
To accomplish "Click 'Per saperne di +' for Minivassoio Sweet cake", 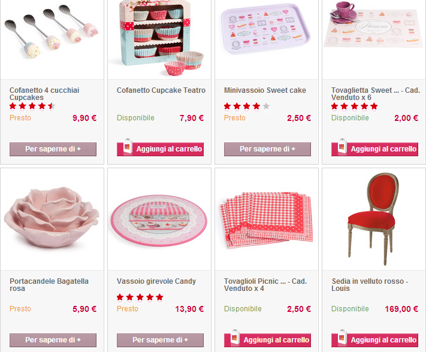I will tap(267, 149).
